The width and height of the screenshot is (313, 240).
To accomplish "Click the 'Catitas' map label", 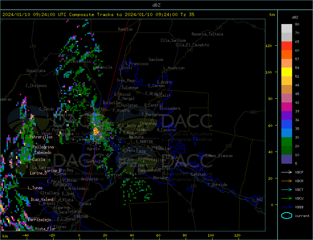I will point(198,175).
